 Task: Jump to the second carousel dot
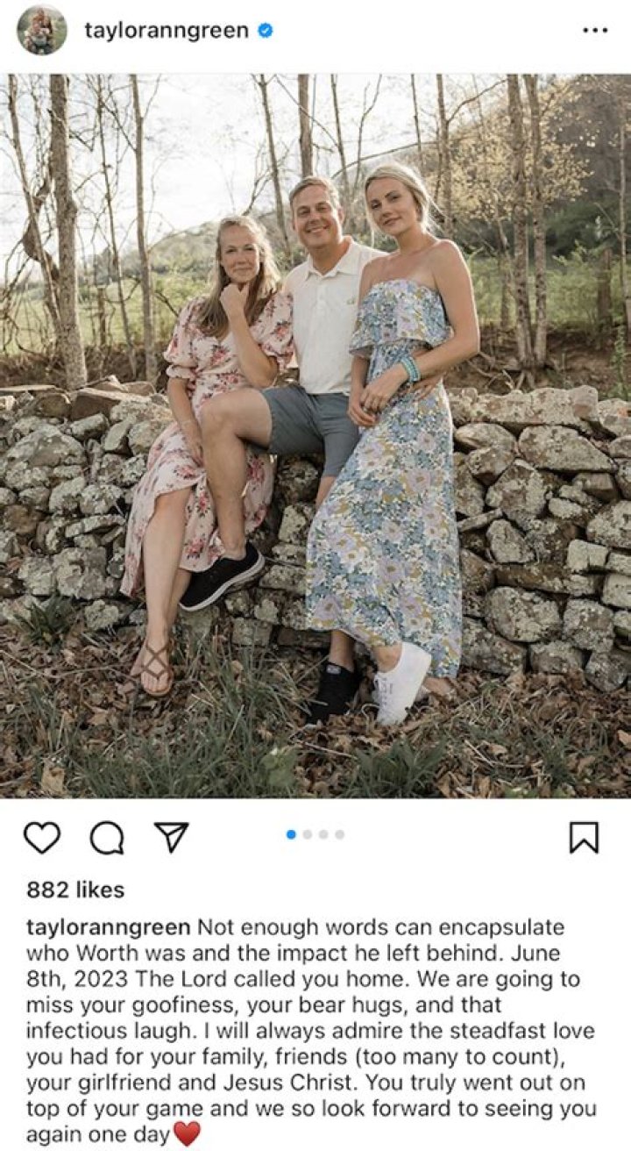pyautogui.click(x=308, y=834)
